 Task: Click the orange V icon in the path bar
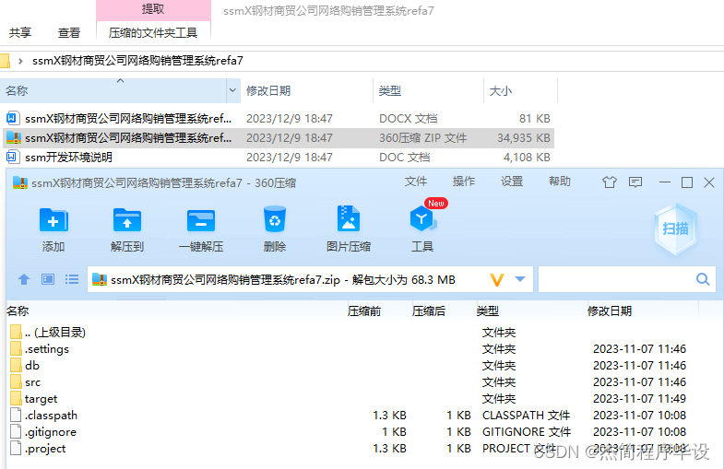coord(497,279)
